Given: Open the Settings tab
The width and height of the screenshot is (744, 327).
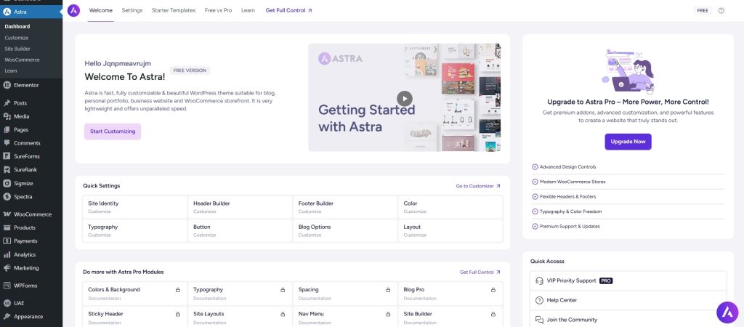Looking at the screenshot, I should [x=132, y=10].
